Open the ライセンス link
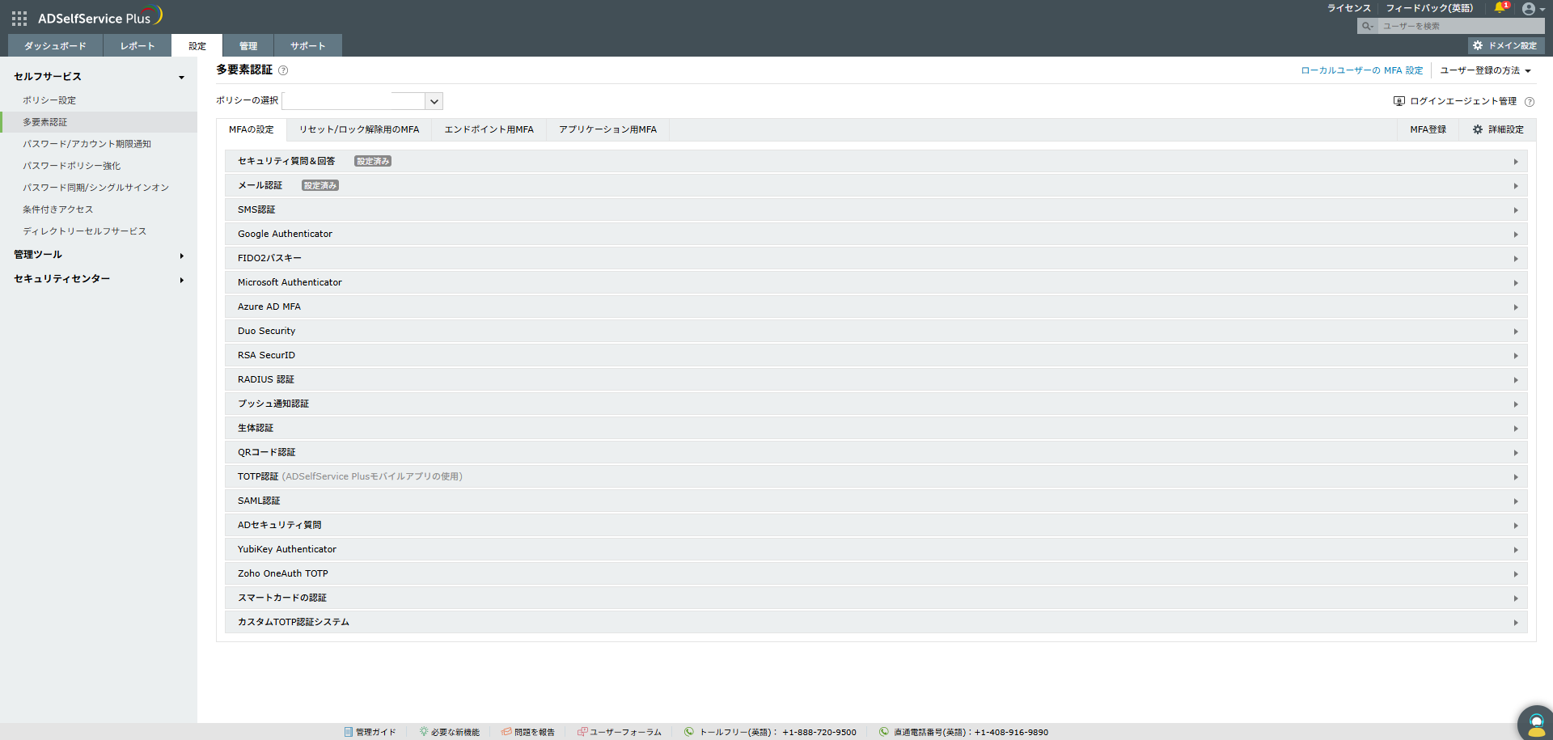1553x740 pixels. 1348,8
